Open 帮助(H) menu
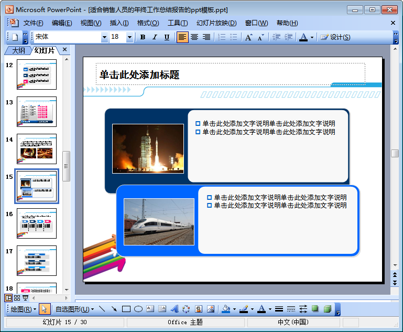 point(287,23)
